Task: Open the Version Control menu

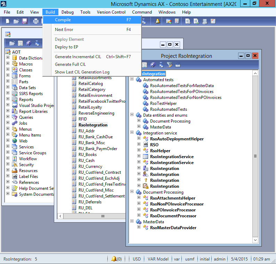Action: click(111, 12)
